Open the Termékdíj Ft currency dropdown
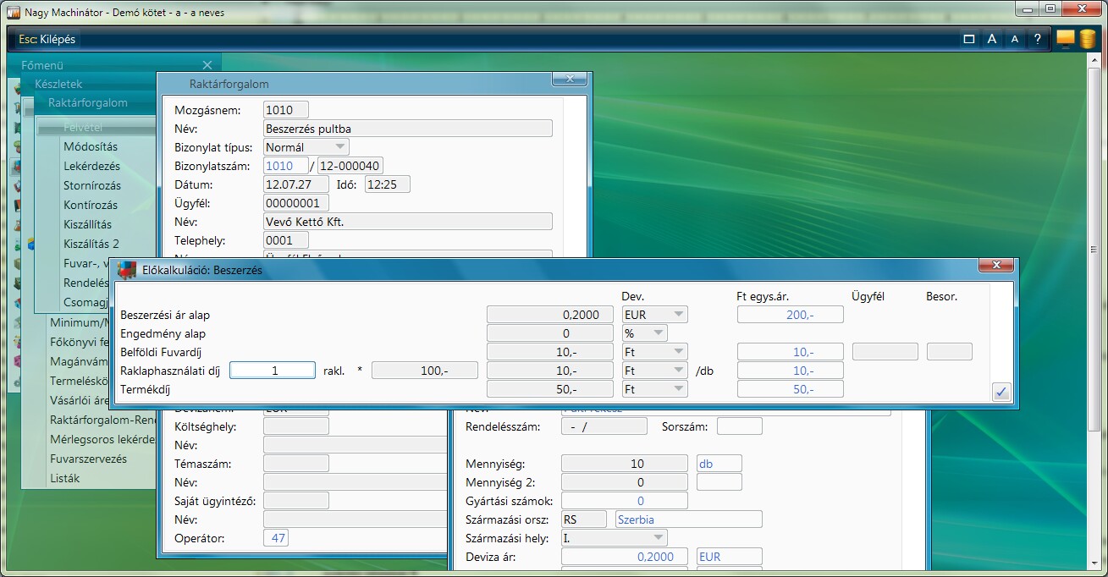 [x=678, y=389]
